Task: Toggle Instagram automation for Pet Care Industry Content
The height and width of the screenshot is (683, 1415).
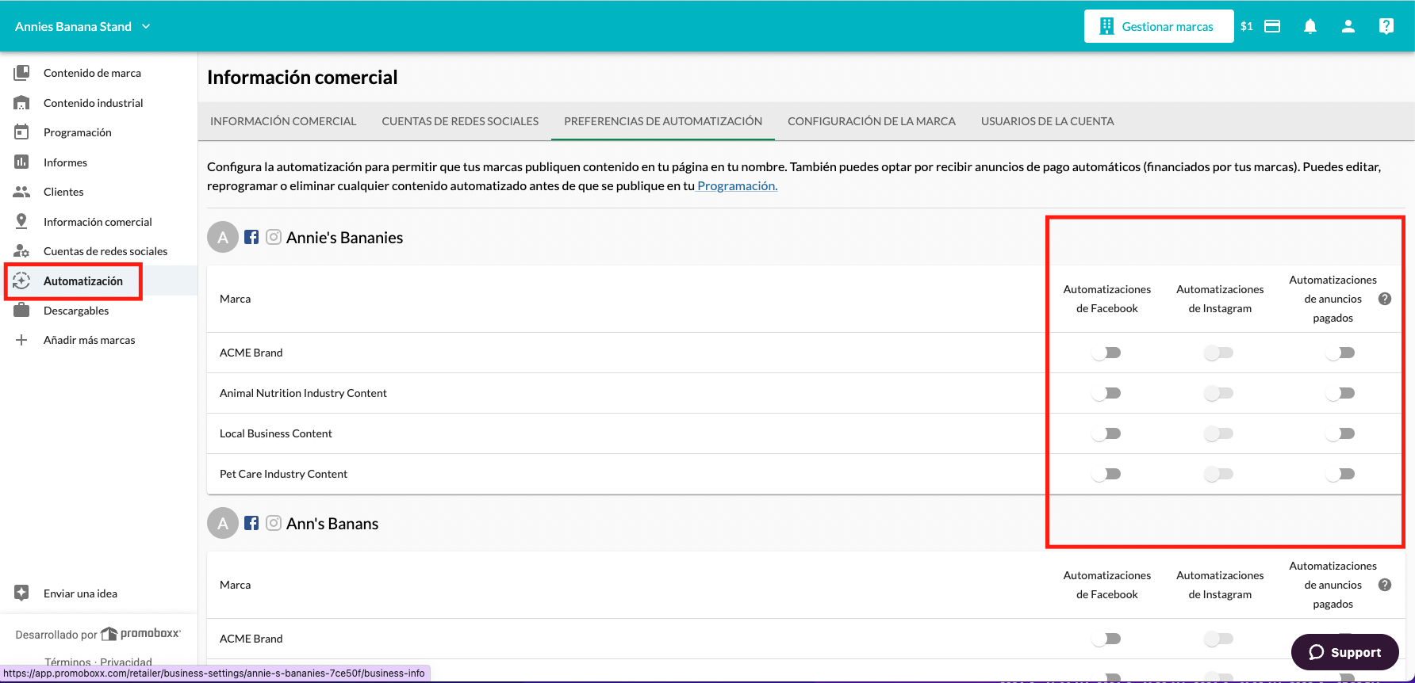Action: [x=1219, y=474]
